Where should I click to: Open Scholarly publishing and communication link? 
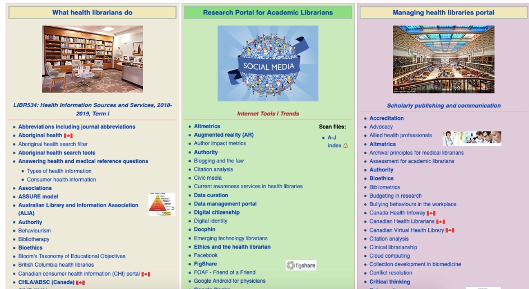click(444, 105)
